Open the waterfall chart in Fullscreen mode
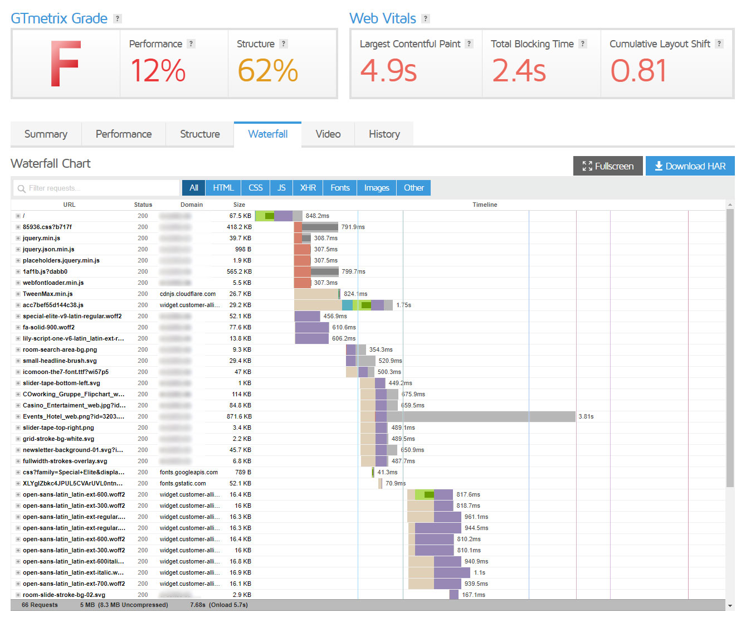Viewport: 741px width, 617px height. coord(608,166)
